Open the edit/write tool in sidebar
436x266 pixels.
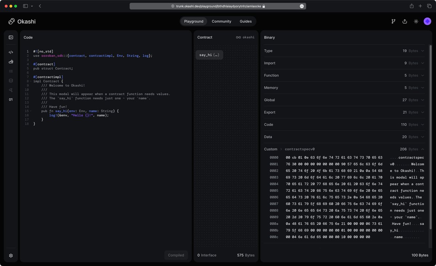pyautogui.click(x=11, y=62)
